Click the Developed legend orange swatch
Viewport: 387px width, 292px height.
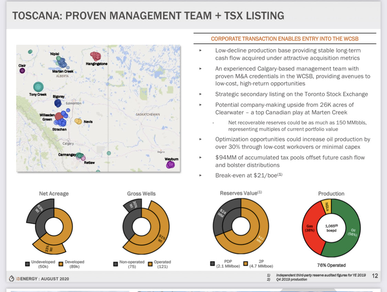pyautogui.click(x=61, y=264)
